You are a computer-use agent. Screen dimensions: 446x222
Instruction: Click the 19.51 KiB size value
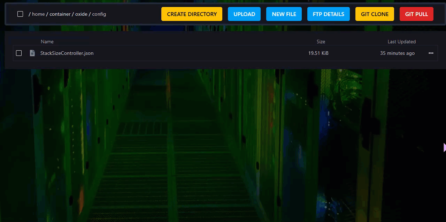[318, 53]
